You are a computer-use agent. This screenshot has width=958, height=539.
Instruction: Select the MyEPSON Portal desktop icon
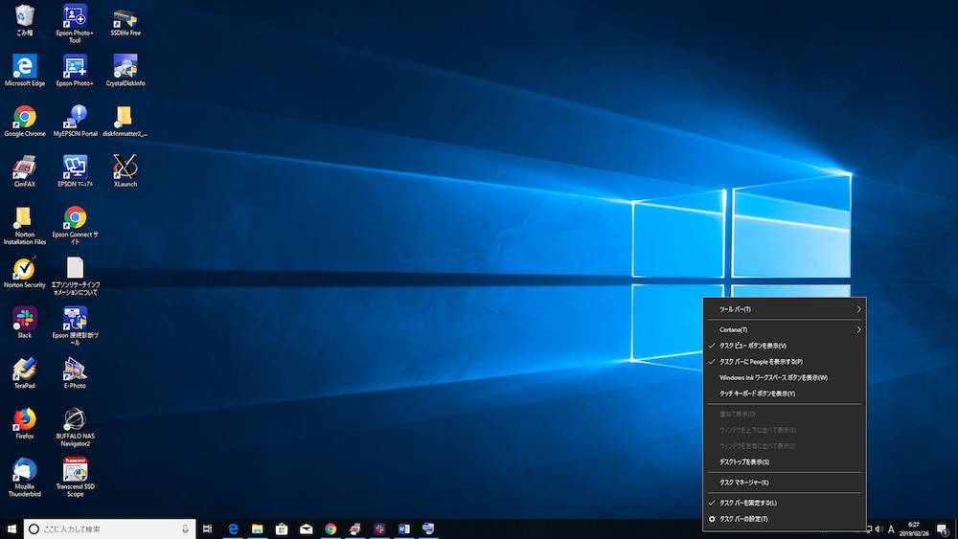pos(75,121)
